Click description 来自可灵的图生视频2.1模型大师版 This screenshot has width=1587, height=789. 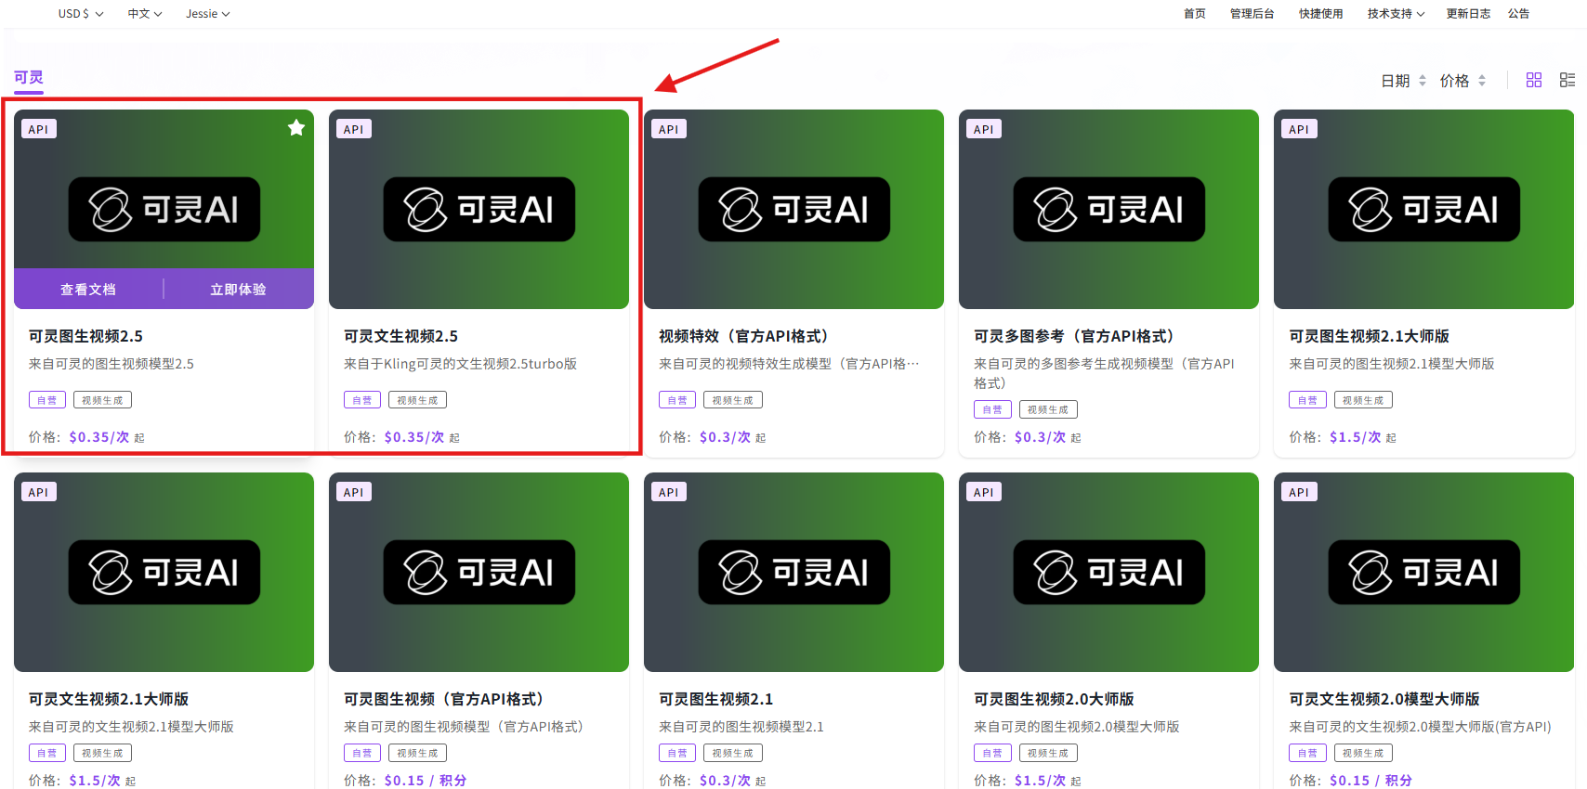[x=1391, y=364]
